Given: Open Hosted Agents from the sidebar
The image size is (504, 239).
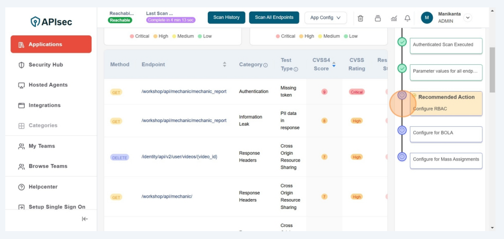Looking at the screenshot, I should pos(47,85).
